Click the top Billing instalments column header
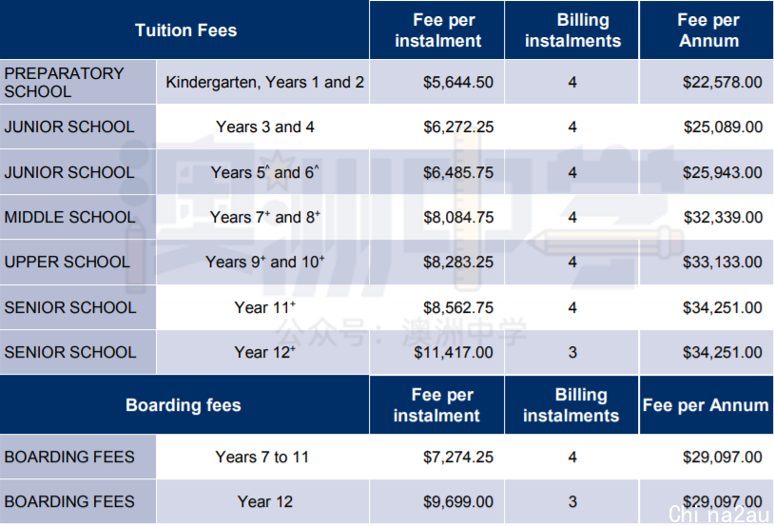774x526 pixels. tap(571, 29)
